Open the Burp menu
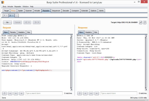Viewport: 149px width, 101px height. coord(5,6)
